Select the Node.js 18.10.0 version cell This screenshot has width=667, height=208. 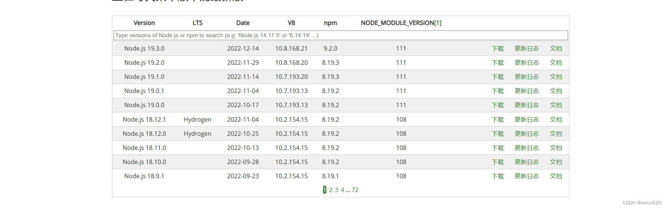(x=144, y=162)
